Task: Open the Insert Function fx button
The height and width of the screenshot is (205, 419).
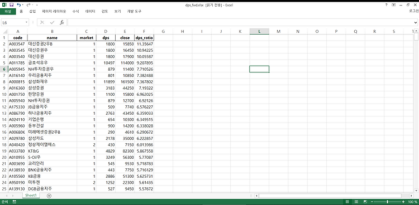Action: [61, 22]
